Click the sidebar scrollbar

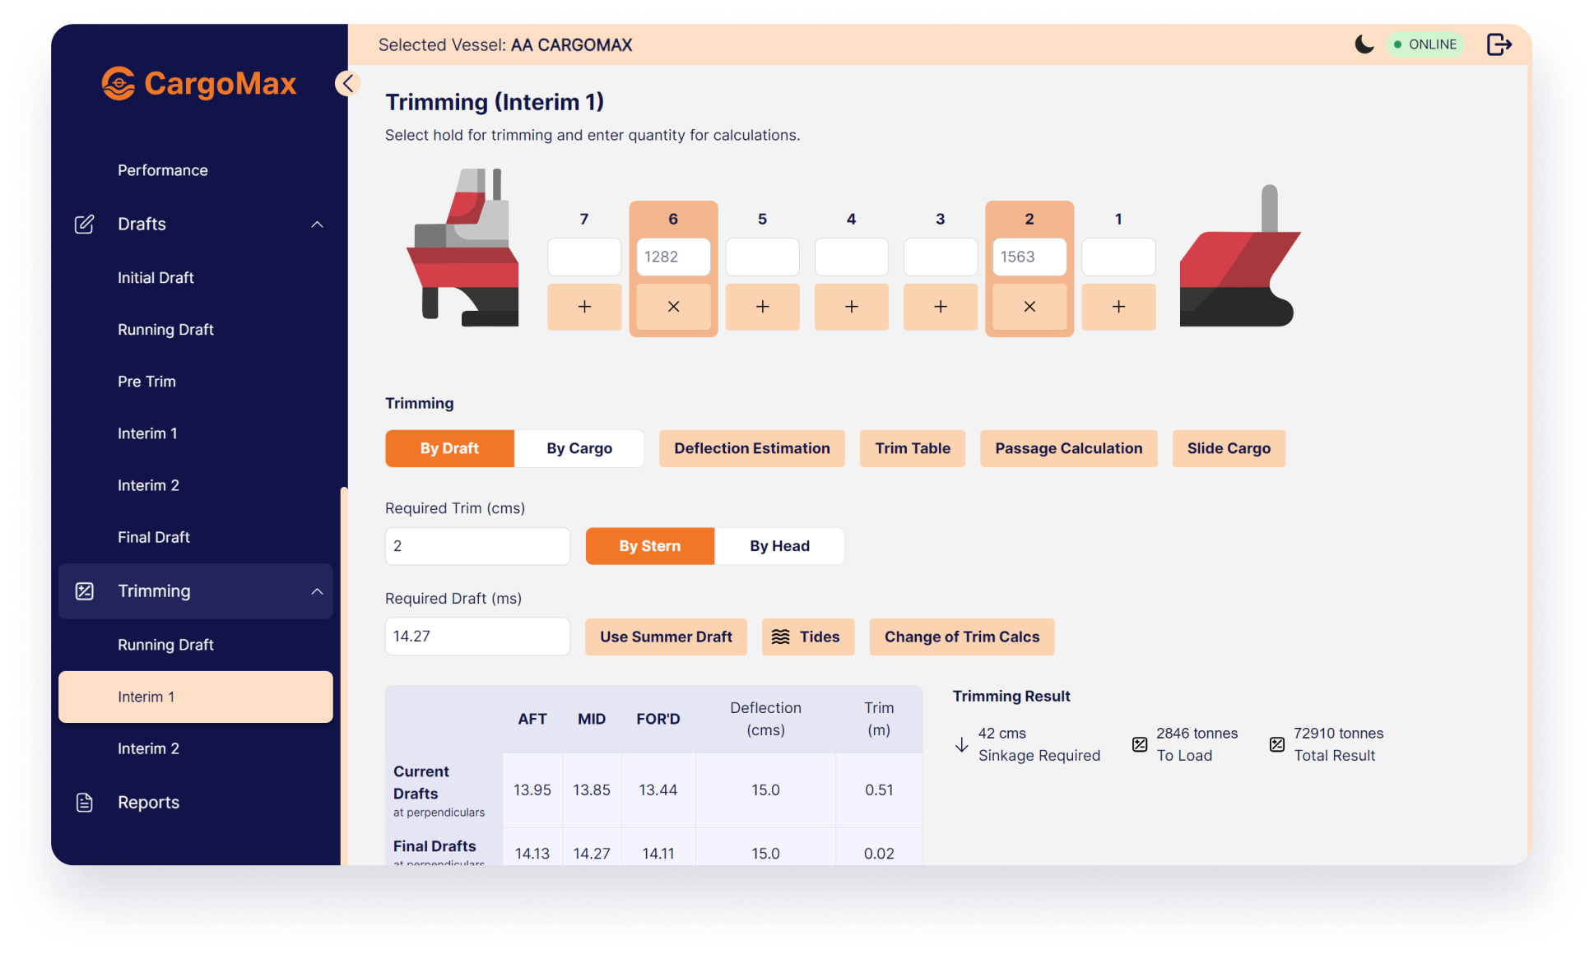[x=344, y=674]
